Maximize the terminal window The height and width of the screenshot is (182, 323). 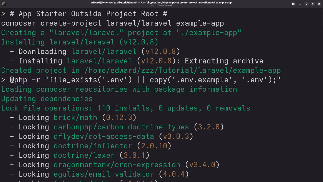point(313,4)
